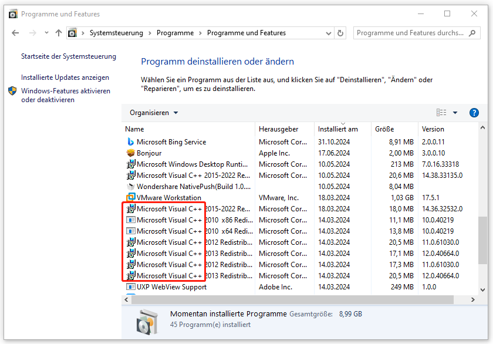493x344 pixels.
Task: Select the Wondershare NativePush program icon
Action: tap(132, 187)
